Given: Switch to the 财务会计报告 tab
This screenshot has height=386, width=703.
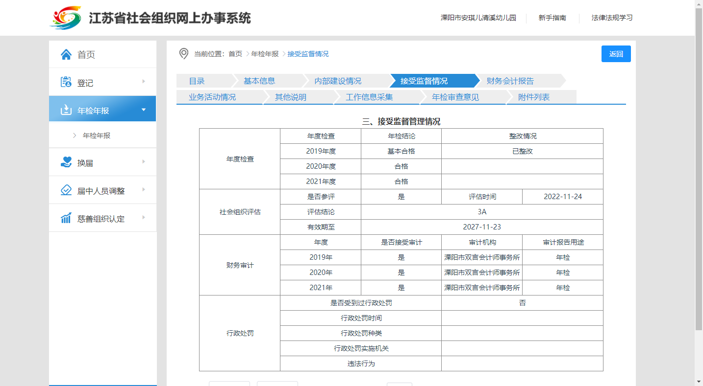Looking at the screenshot, I should [510, 81].
